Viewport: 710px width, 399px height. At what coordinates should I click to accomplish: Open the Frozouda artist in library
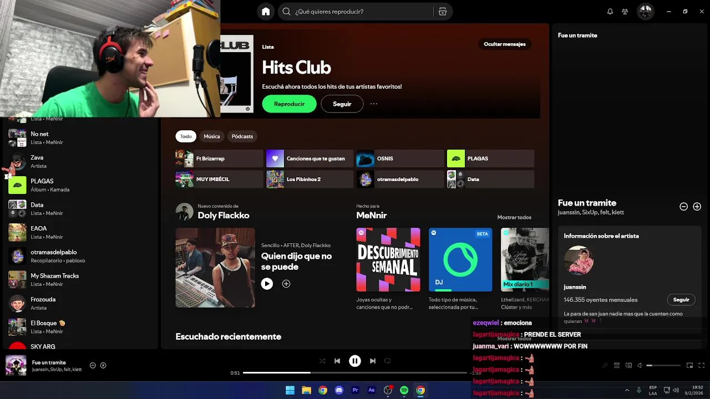(80, 304)
